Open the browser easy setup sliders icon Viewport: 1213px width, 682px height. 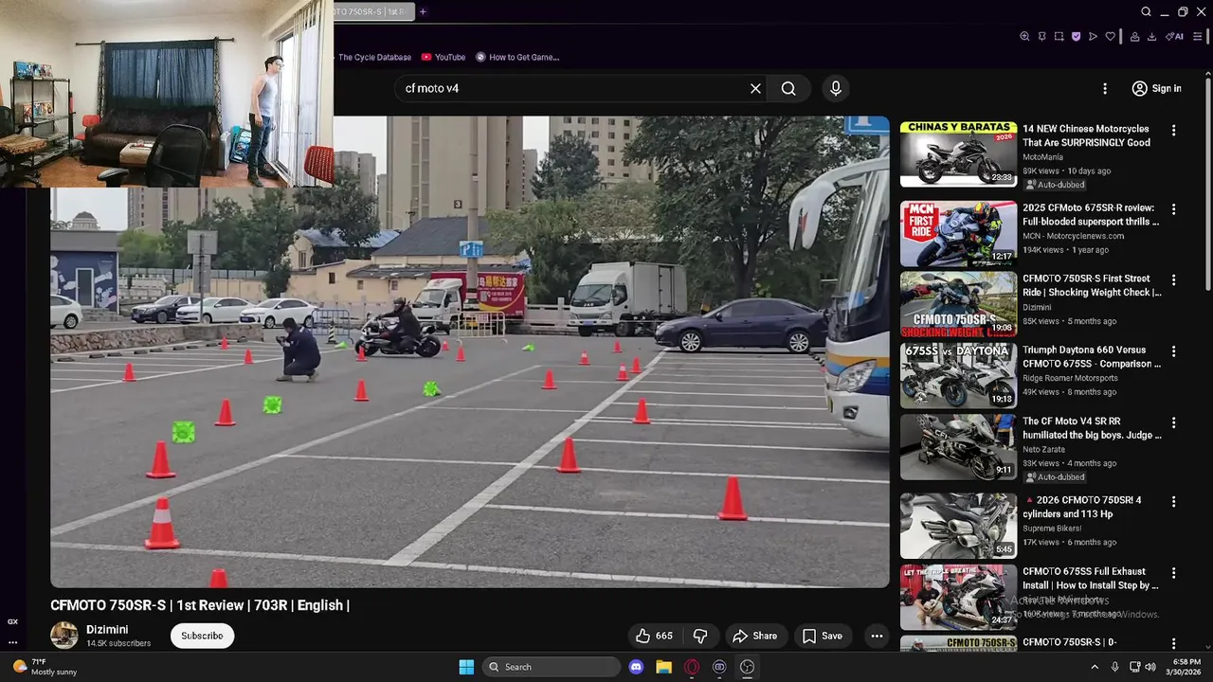(x=1197, y=36)
